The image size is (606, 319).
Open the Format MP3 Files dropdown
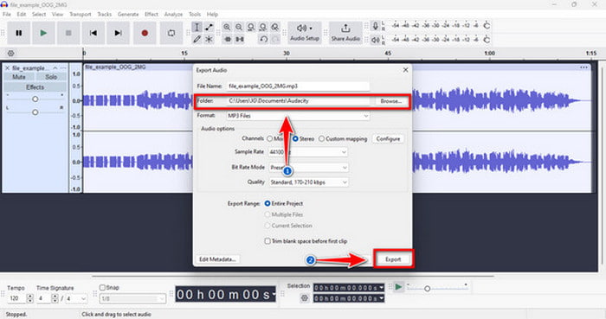[x=298, y=116]
